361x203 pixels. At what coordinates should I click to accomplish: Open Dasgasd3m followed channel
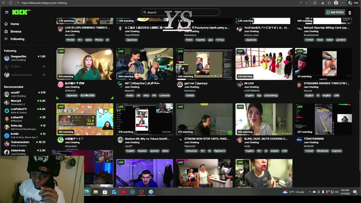pyautogui.click(x=25, y=58)
